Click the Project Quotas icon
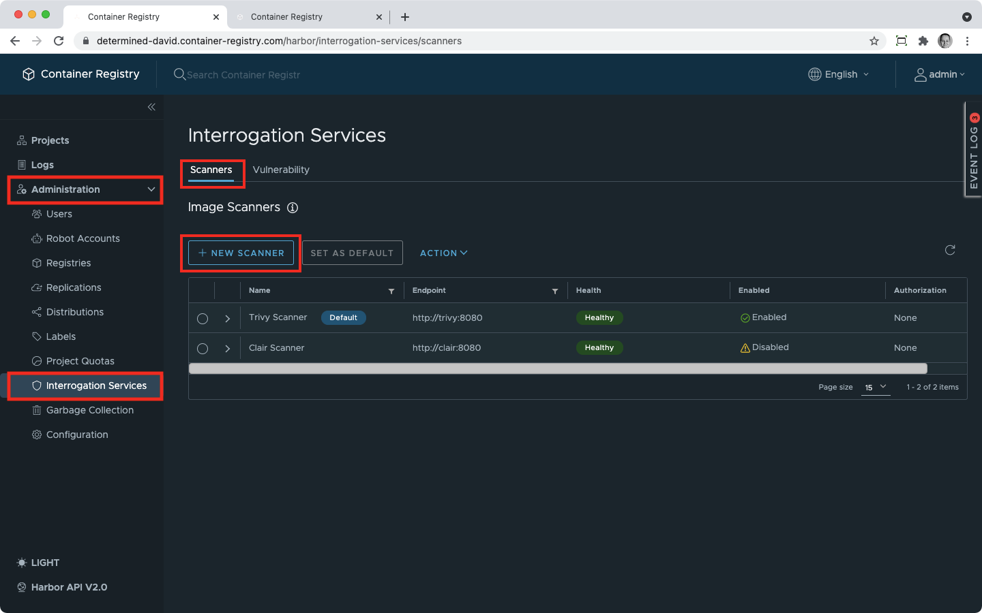Viewport: 982px width, 613px height. pos(37,361)
